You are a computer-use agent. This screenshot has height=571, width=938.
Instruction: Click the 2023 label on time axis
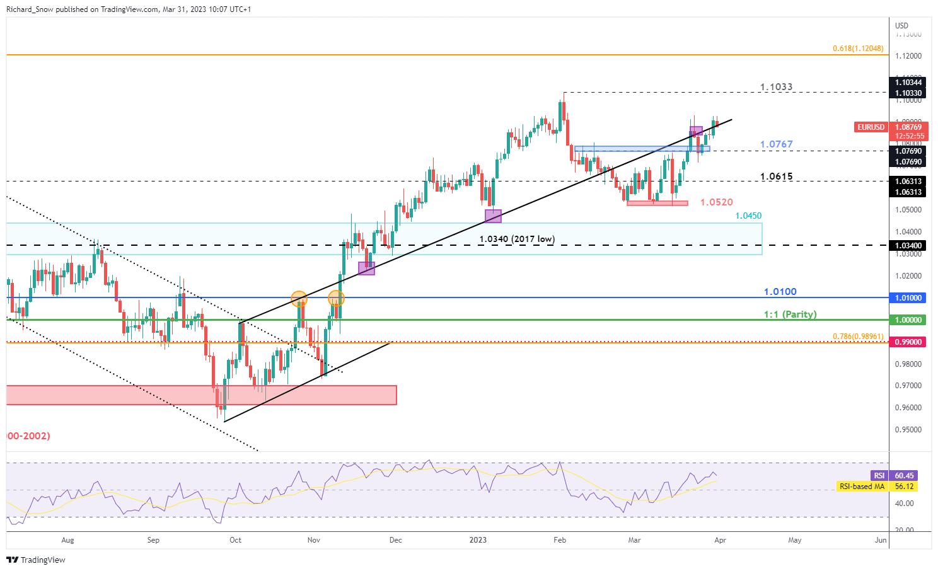[478, 540]
